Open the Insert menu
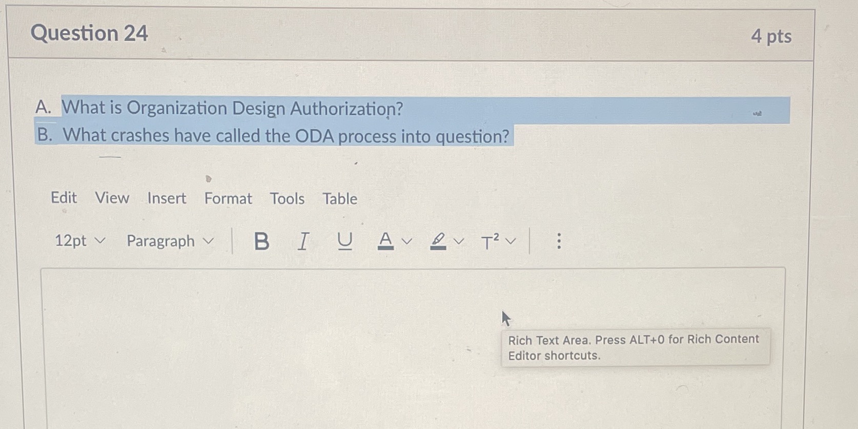The image size is (858, 429). (x=166, y=199)
